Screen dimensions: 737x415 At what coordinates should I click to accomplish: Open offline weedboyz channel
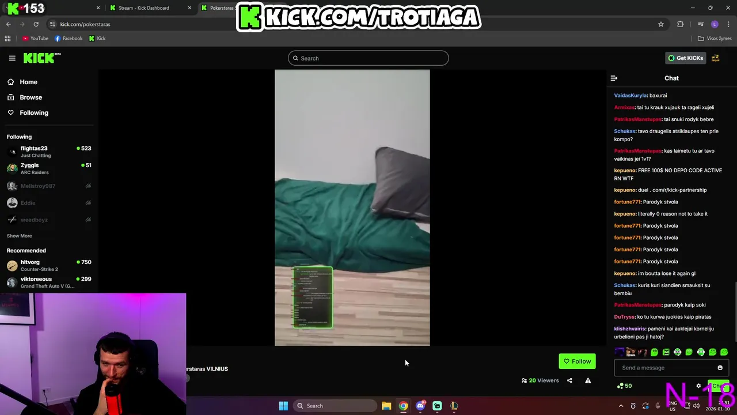tap(49, 220)
